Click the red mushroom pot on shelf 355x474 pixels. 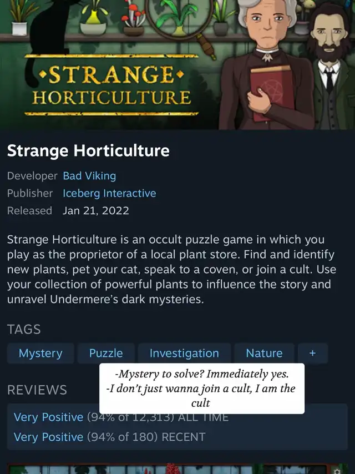click(134, 19)
